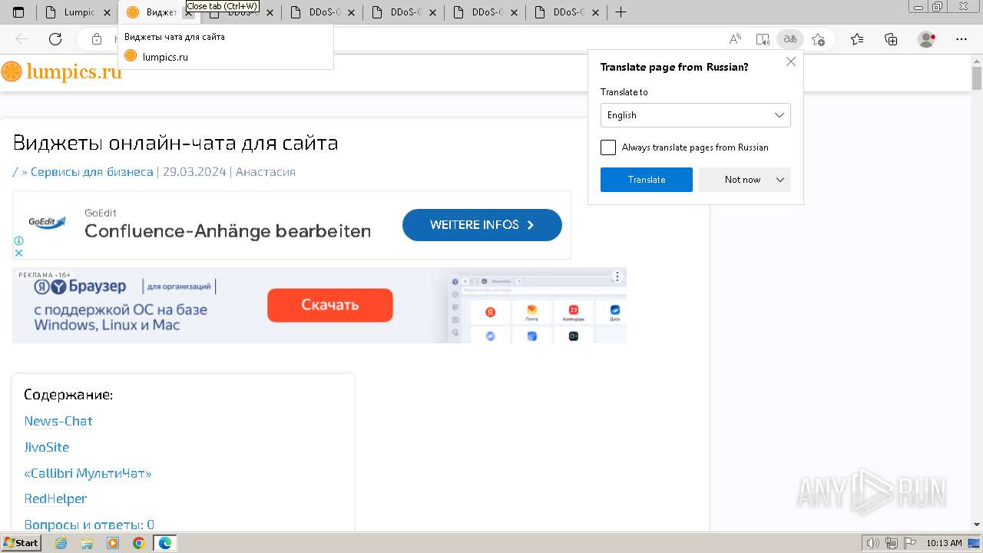Click WEITERE INFOS ad button
This screenshot has height=553, width=983.
pyautogui.click(x=482, y=225)
